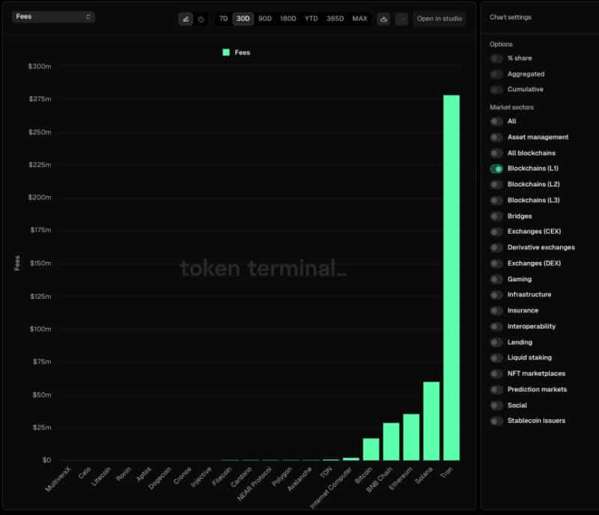Open the Fees metric dropdown
Image resolution: width=599 pixels, height=515 pixels.
(53, 16)
